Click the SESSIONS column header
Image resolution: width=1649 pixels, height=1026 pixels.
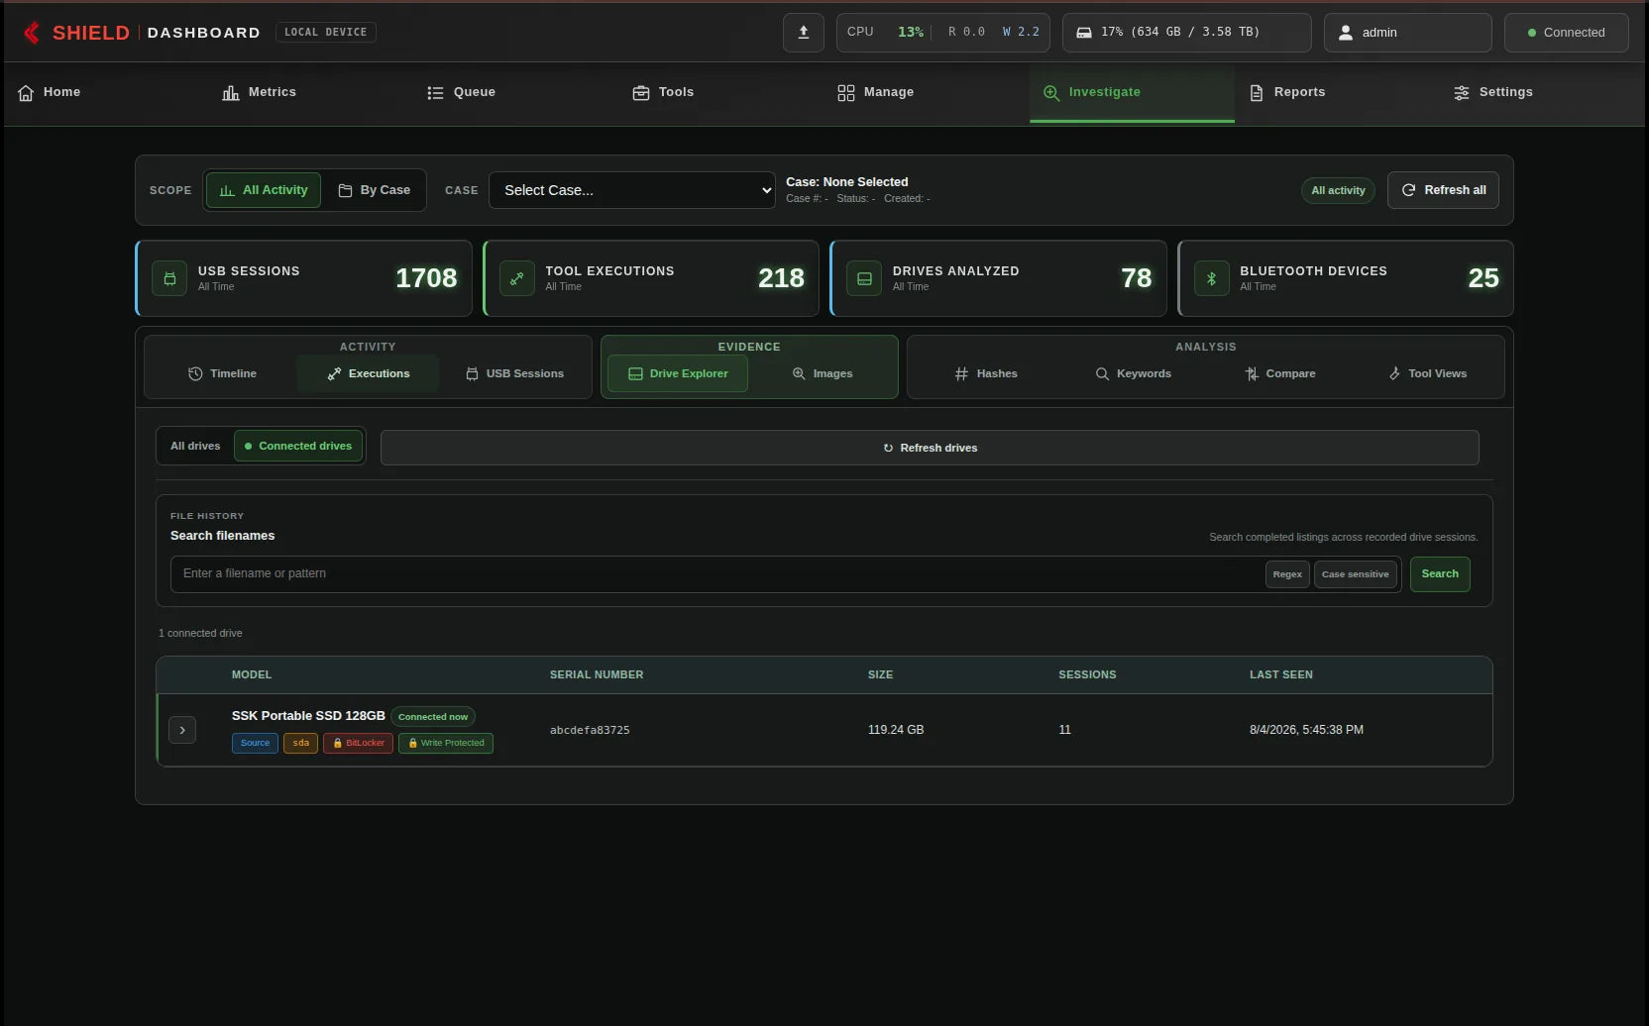pos(1087,674)
